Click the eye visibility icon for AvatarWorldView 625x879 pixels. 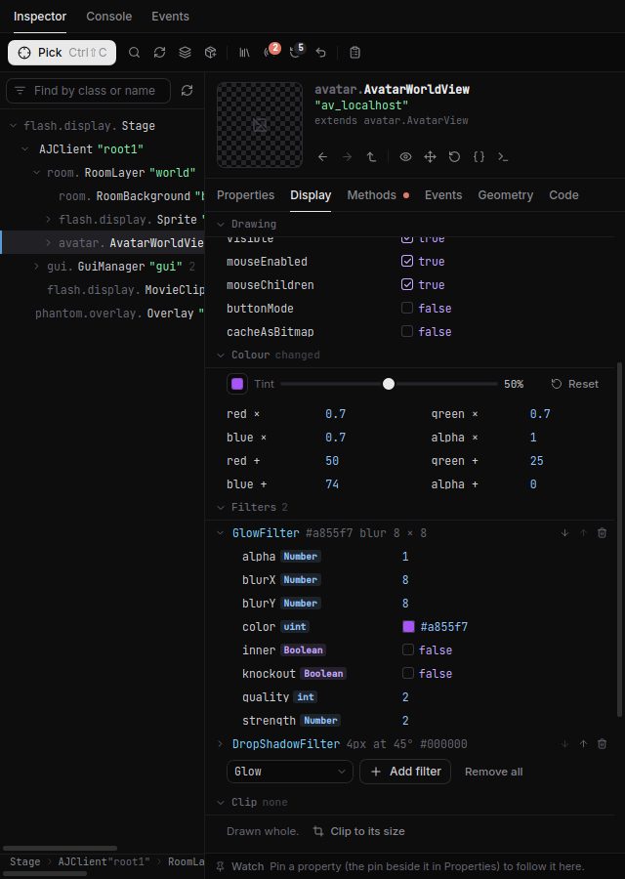click(405, 157)
